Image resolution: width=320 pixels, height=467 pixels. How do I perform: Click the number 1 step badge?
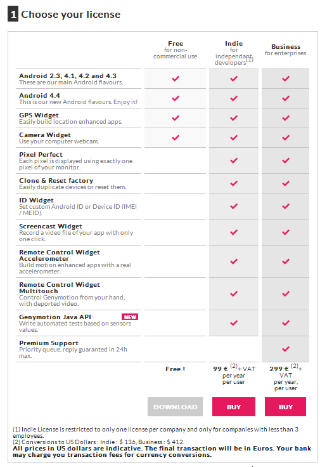click(13, 14)
